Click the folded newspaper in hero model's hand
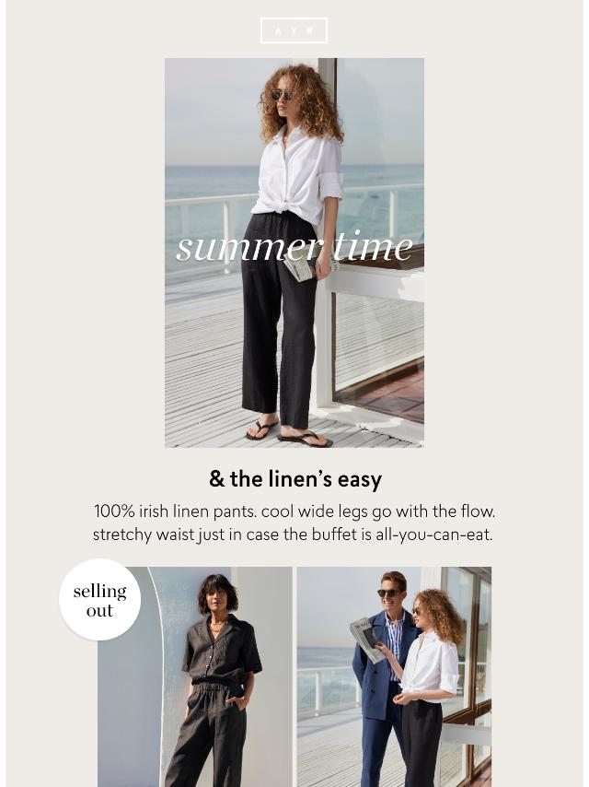 (301, 267)
